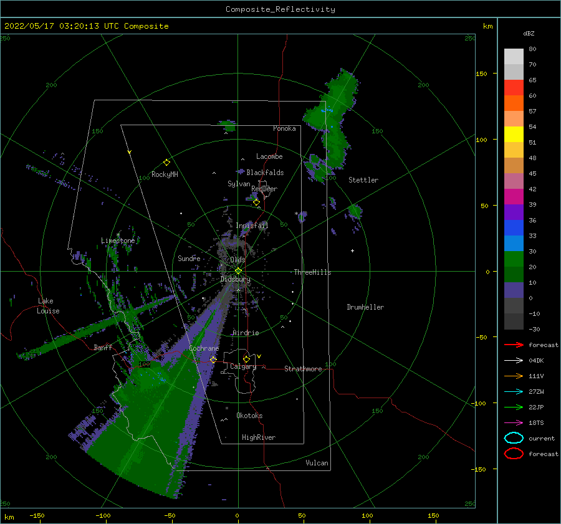Click the cyan 27ZW arrow legend icon
This screenshot has height=524, width=561.
[514, 392]
